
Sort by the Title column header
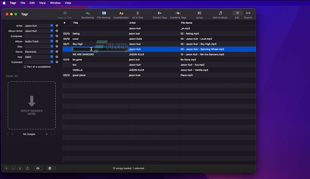click(x=100, y=23)
